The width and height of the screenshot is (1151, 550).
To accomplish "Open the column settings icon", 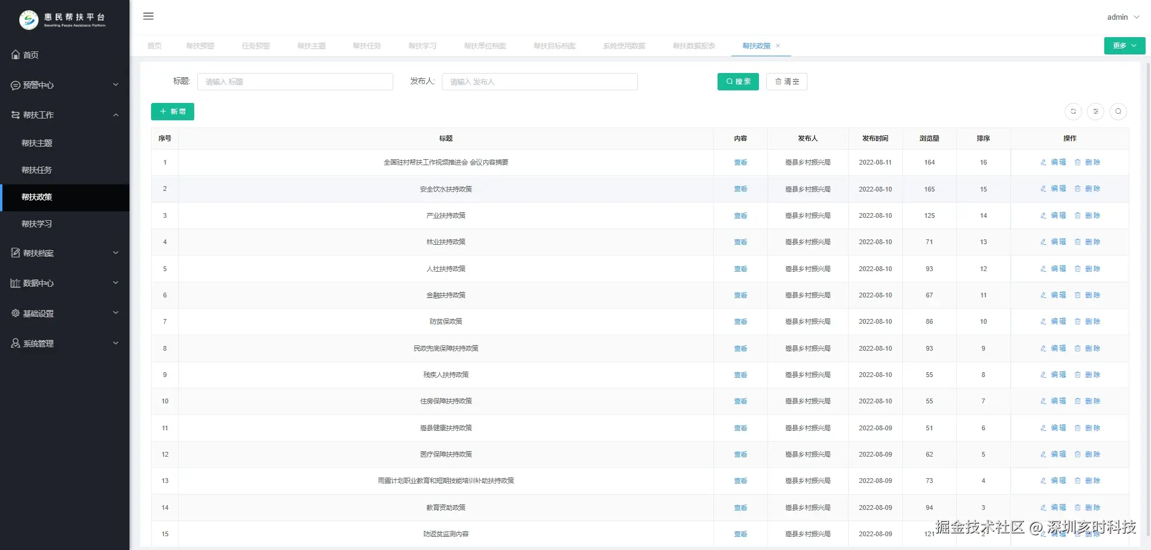I will click(1095, 111).
